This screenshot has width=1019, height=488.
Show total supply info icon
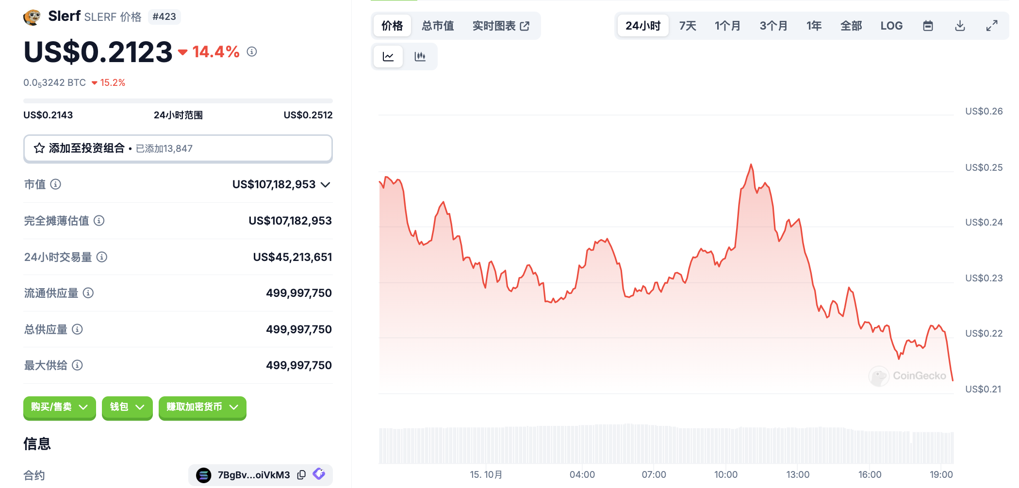pos(78,329)
